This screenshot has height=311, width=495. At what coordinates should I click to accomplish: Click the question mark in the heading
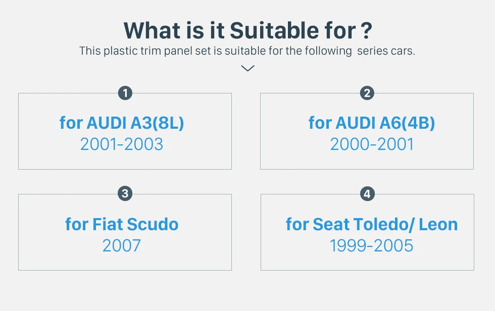click(366, 31)
